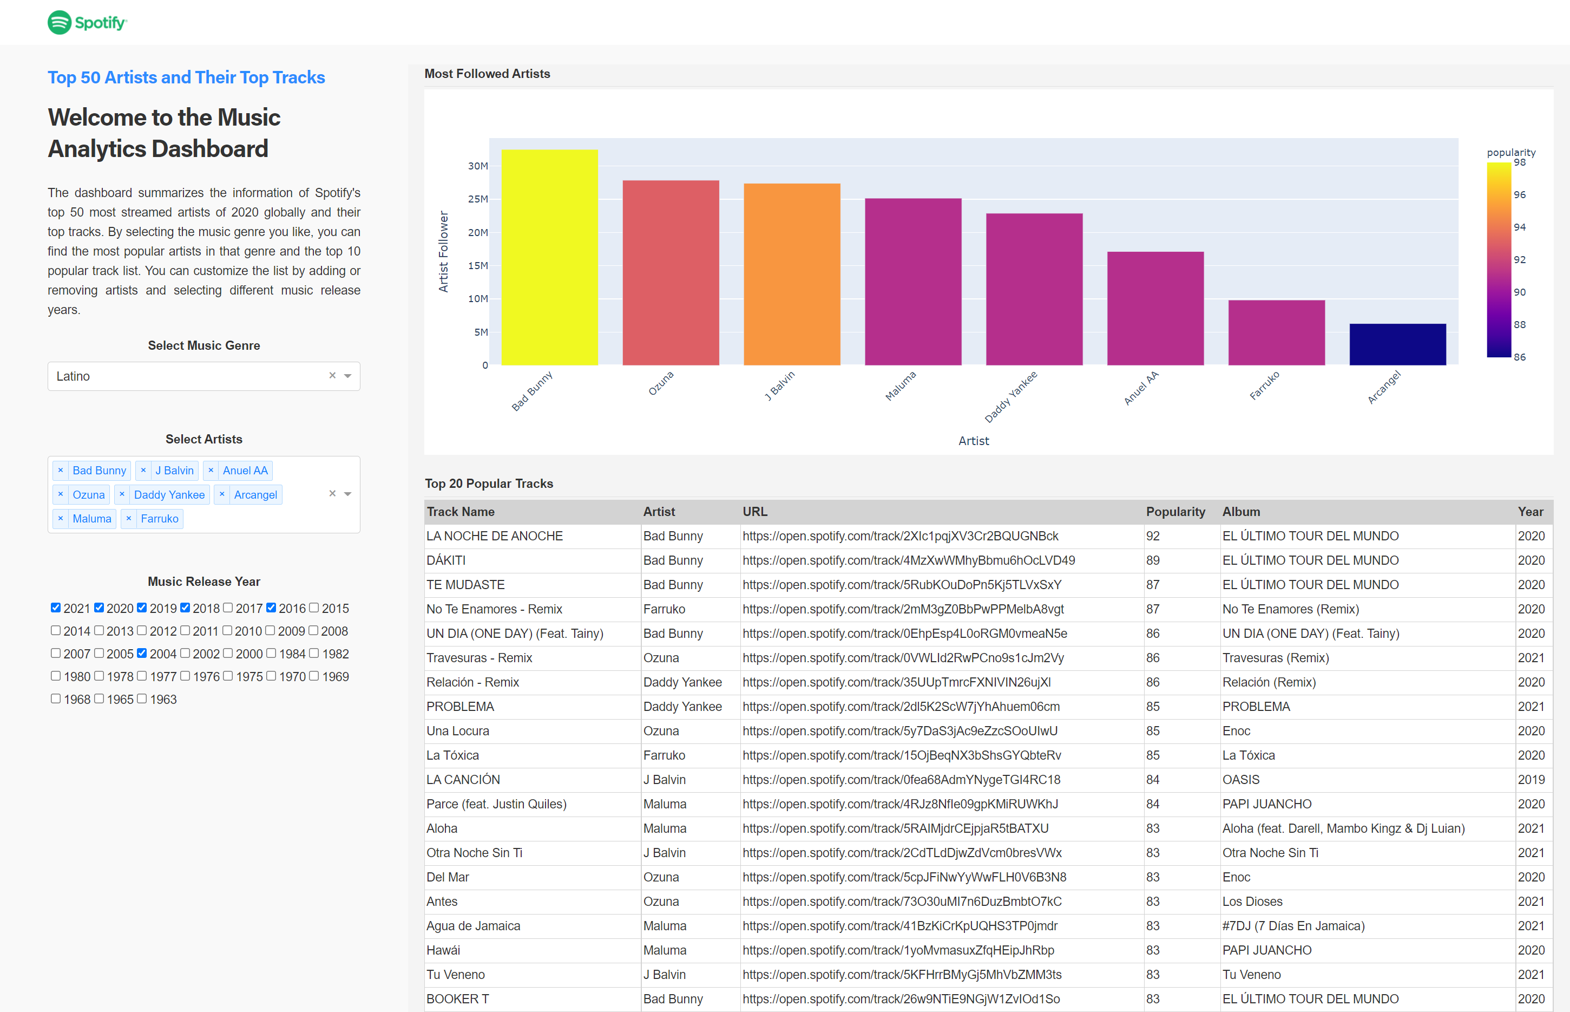
Task: Enable the 2017 release year
Action: click(228, 608)
